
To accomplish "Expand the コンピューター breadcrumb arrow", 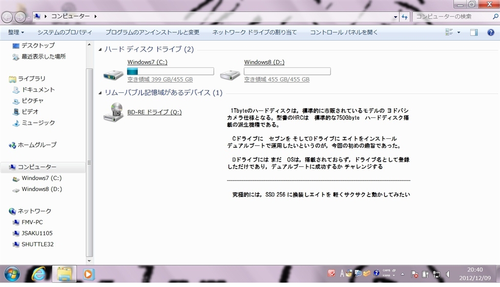I will click(x=95, y=16).
